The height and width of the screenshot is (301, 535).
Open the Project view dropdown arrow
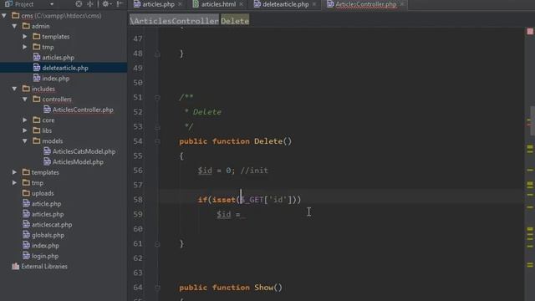pos(52,4)
